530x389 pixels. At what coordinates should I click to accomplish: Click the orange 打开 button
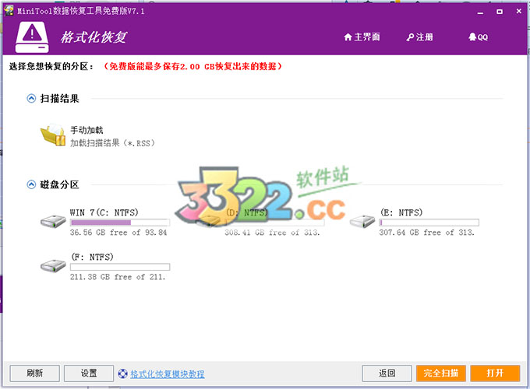point(495,373)
